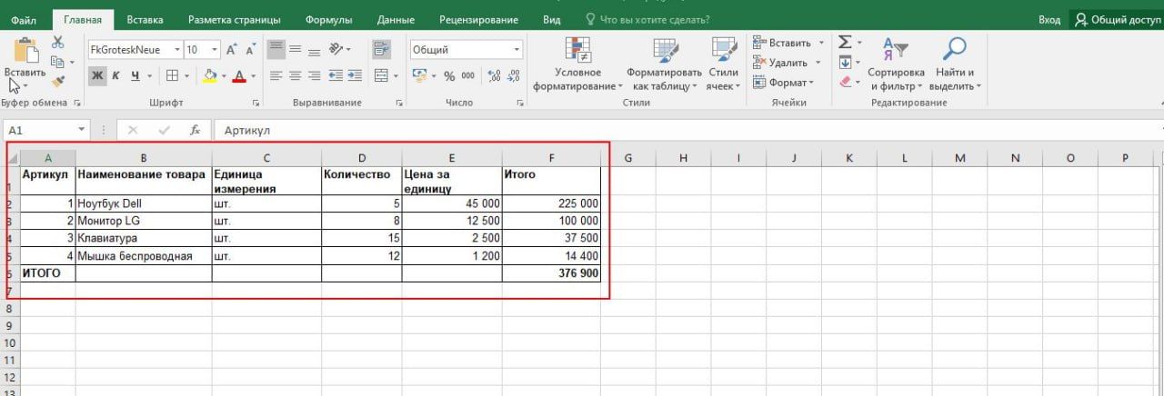
Task: Select column header G
Action: pyautogui.click(x=627, y=158)
